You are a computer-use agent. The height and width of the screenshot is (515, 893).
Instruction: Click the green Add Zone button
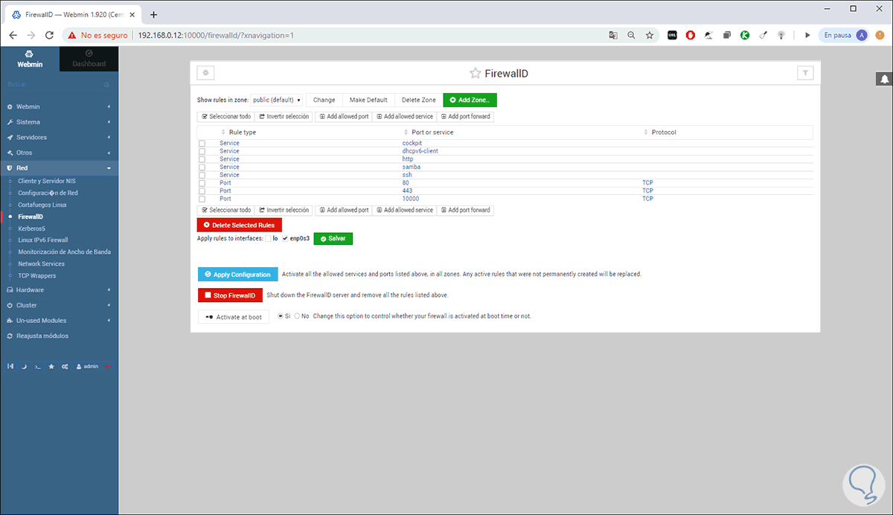pos(470,100)
